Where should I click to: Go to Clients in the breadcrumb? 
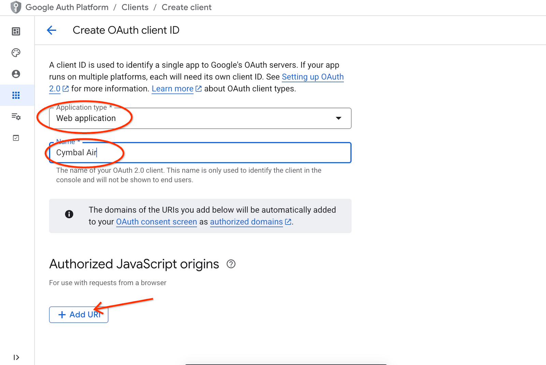coord(135,7)
